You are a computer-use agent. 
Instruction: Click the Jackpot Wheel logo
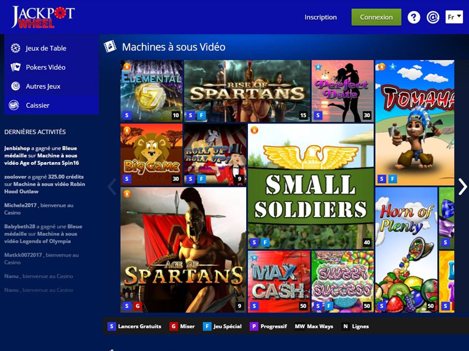pyautogui.click(x=43, y=18)
